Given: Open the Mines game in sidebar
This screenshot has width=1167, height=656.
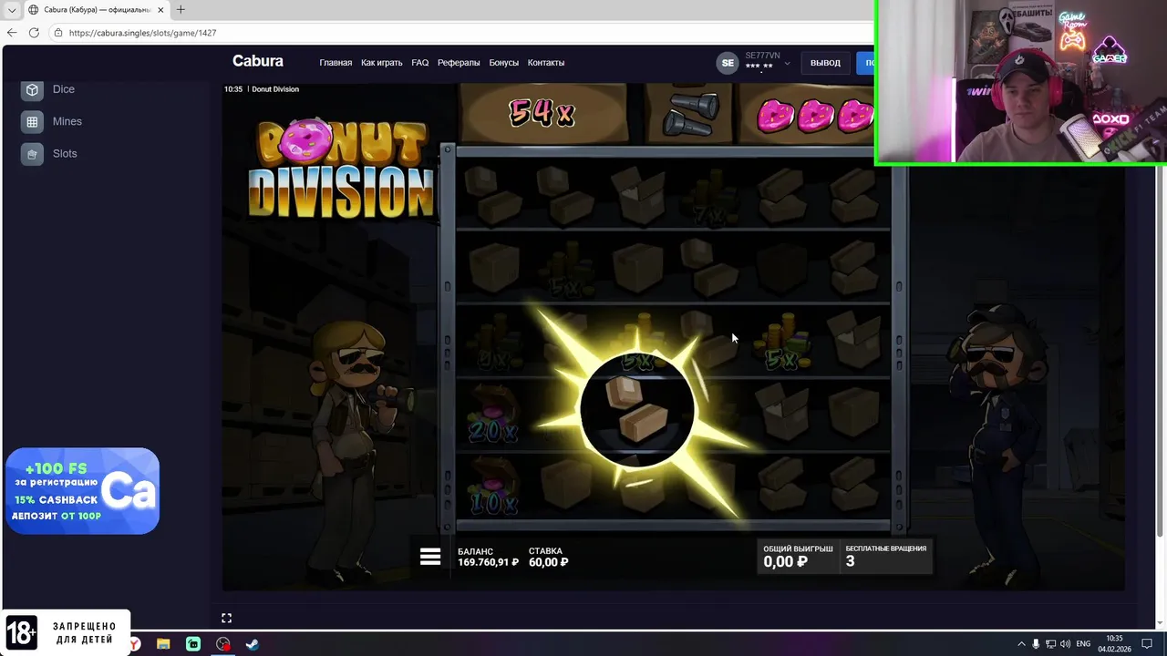Looking at the screenshot, I should [53, 121].
